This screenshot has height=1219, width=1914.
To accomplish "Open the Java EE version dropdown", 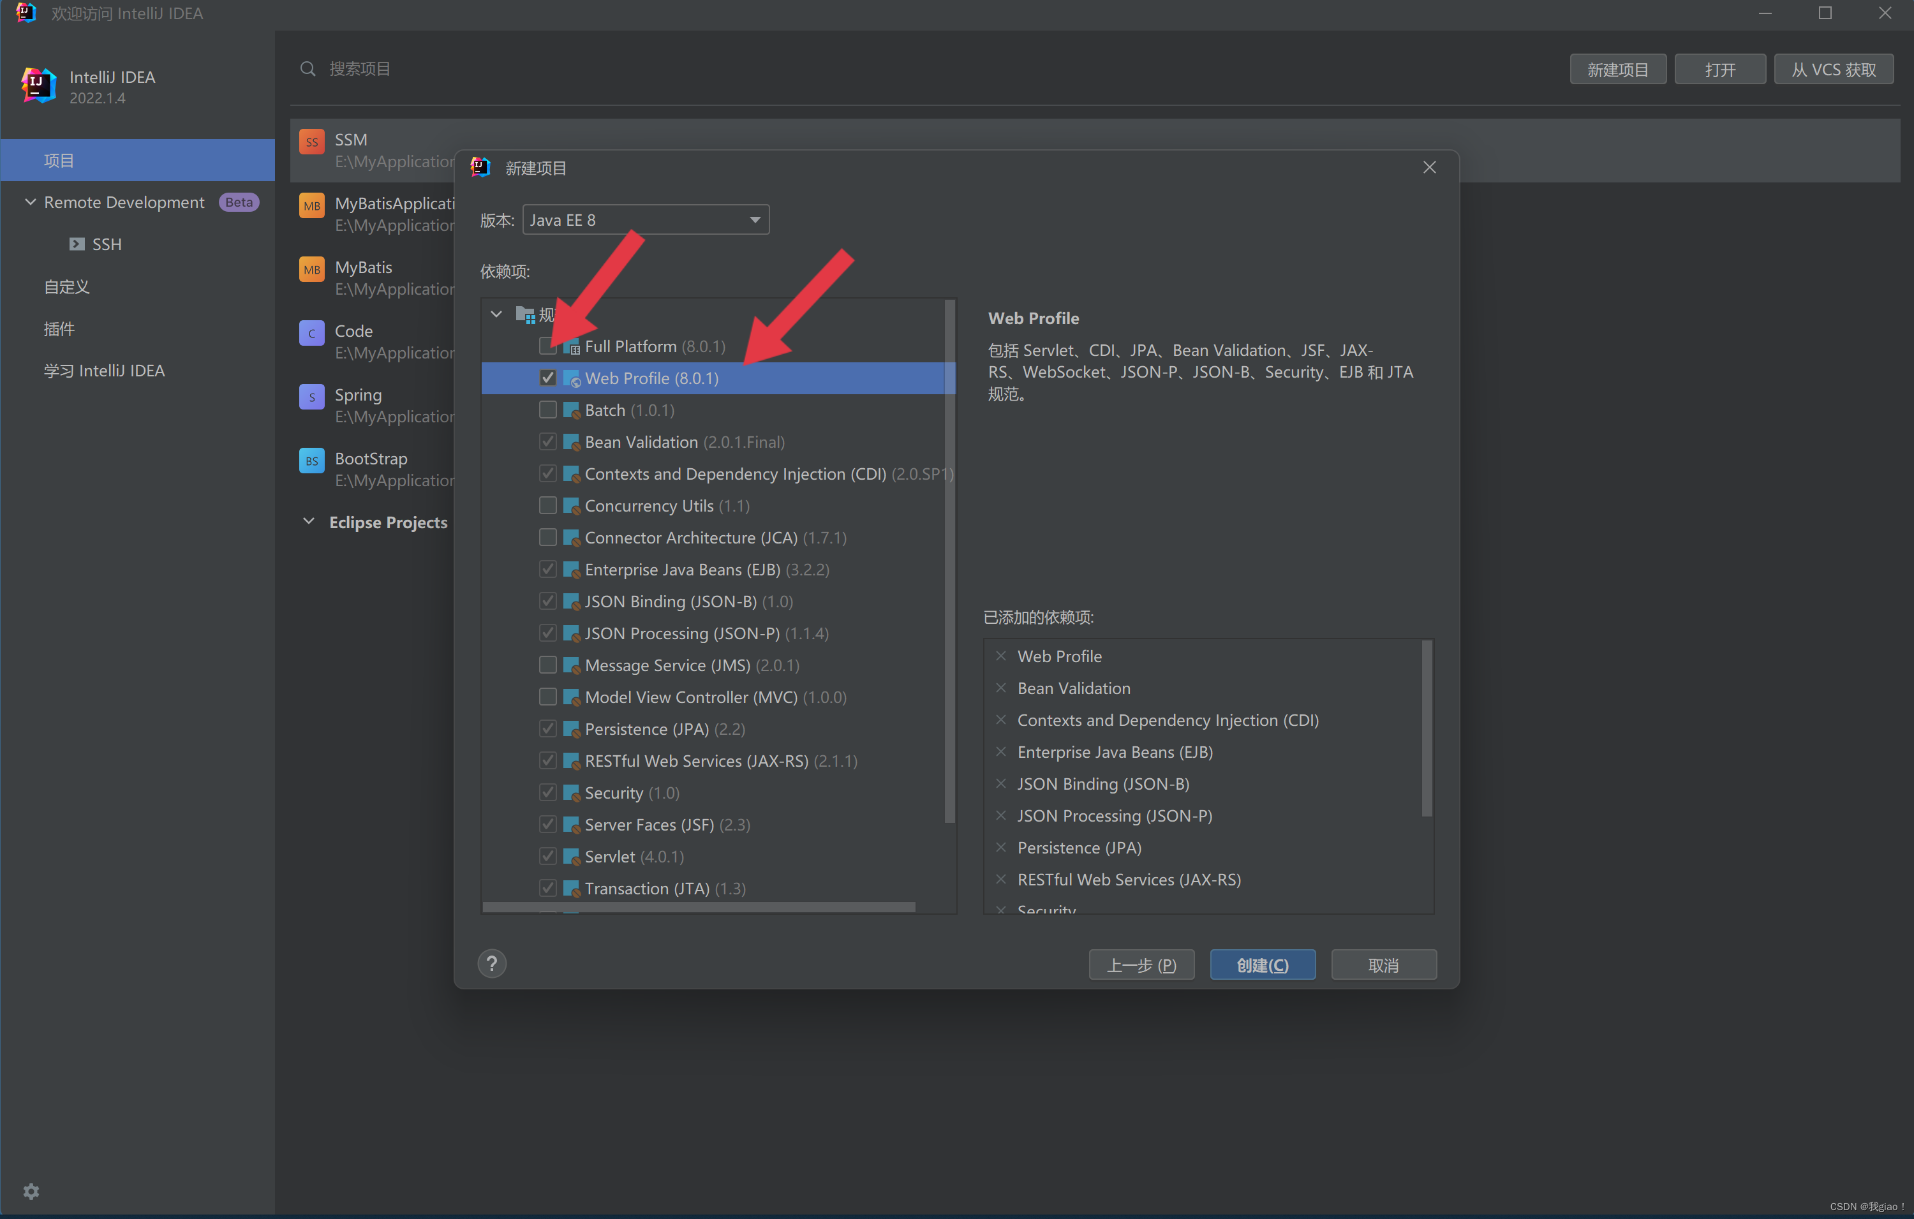I will tap(646, 219).
